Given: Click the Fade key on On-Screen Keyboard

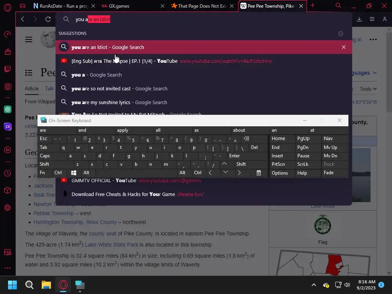Looking at the screenshot, I should (335, 173).
